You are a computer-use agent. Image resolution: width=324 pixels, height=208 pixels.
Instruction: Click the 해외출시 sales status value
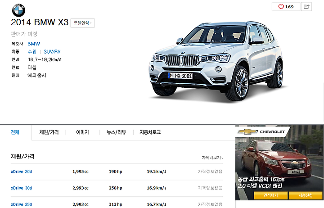(x=37, y=75)
